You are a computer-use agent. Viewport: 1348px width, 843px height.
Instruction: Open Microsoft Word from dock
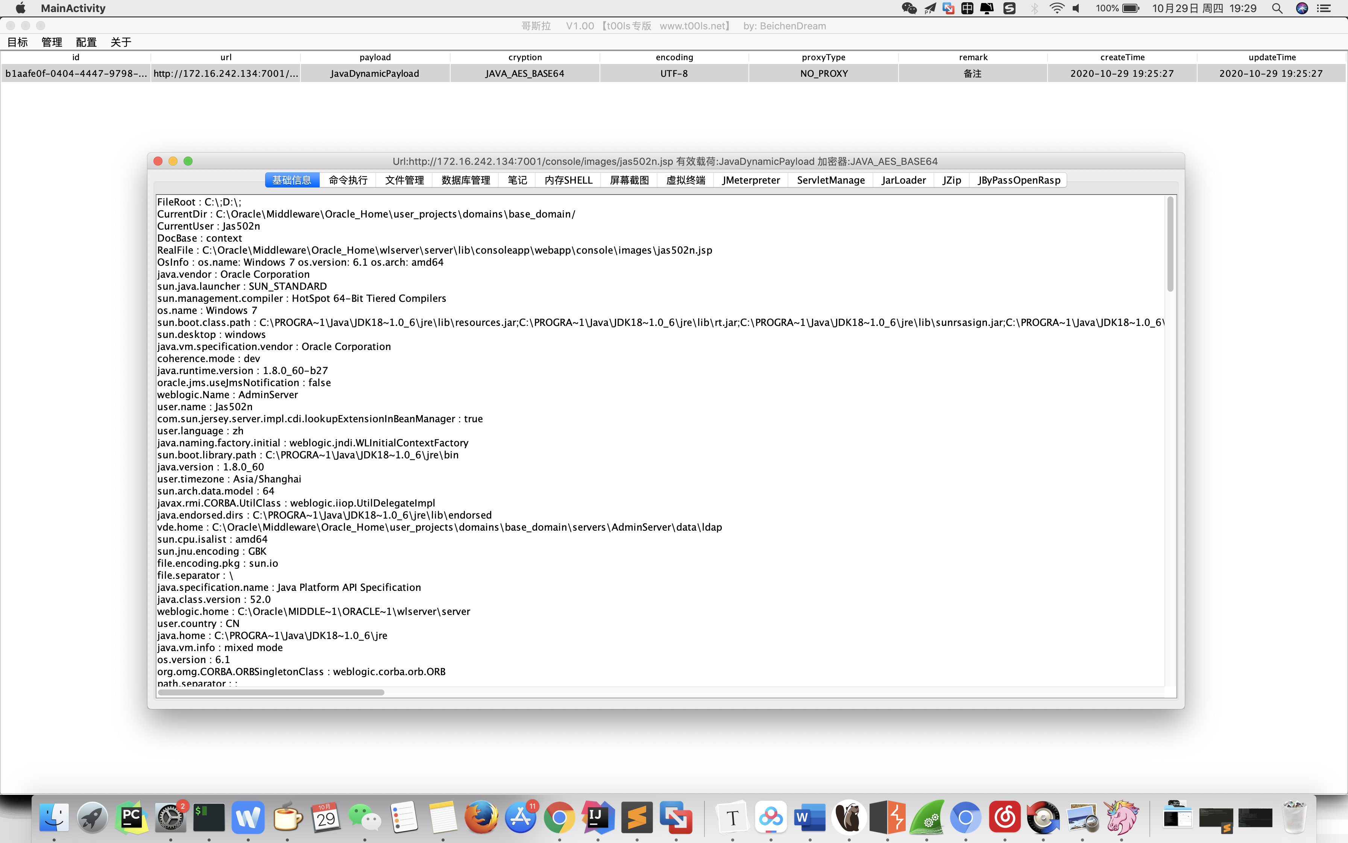[809, 817]
